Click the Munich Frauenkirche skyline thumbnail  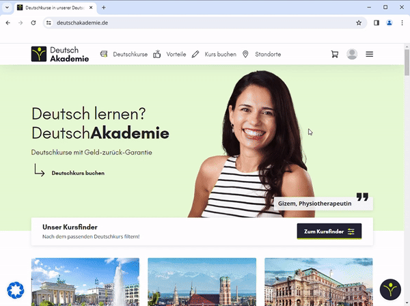point(202,281)
